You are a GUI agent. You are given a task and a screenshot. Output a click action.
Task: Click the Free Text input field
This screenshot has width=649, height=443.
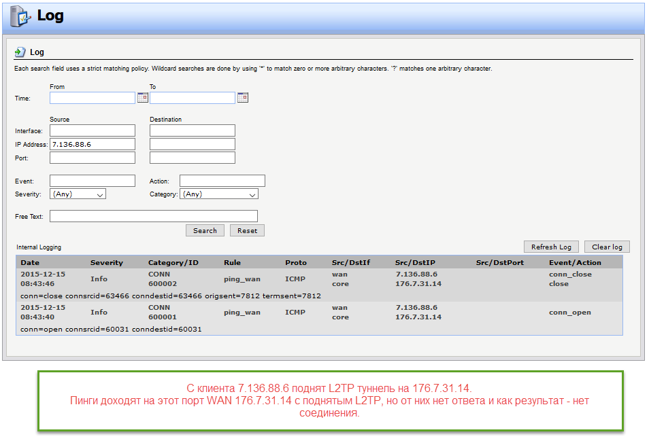[154, 216]
